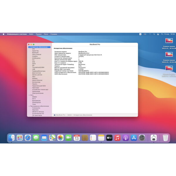Select ATA in the sidebar
The height and width of the screenshot is (176, 176).
pos(33,49)
